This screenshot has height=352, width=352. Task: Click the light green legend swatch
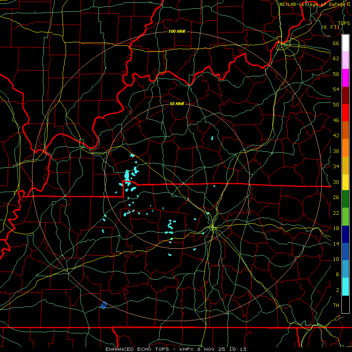(345, 217)
